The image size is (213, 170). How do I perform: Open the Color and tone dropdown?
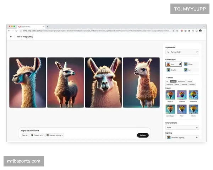(182, 127)
